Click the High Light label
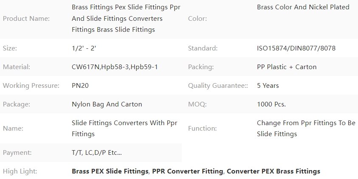Screen dimensions: 358x179 [x=20, y=171]
